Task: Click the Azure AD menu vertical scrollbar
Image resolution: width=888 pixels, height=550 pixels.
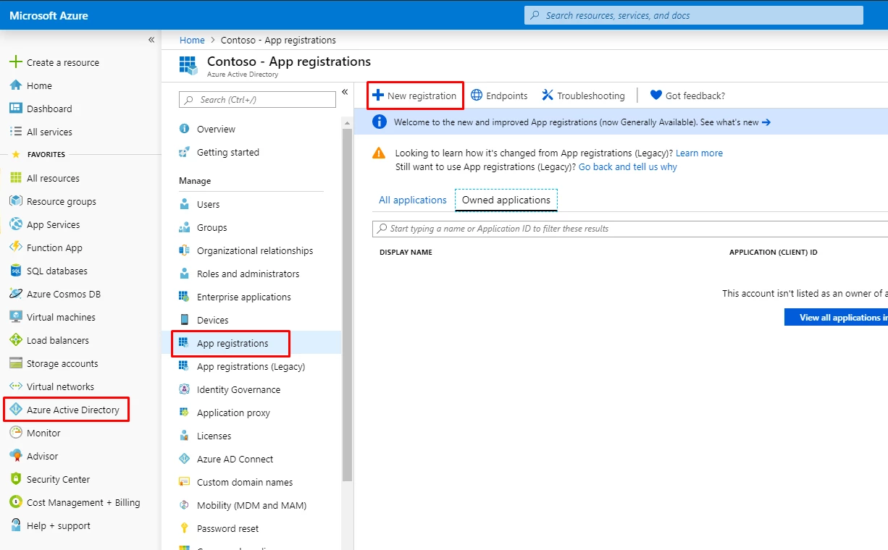Action: point(347,304)
